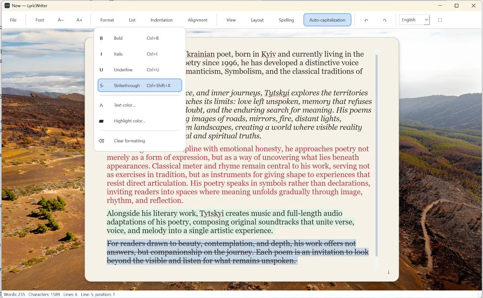Screen dimensions: 483x298
Task: Click the underlined "Tytskyi" in green-highlighted paragraph
Action: pos(212,213)
